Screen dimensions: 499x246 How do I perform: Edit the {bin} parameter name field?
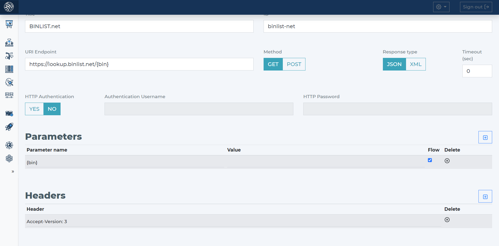125,163
